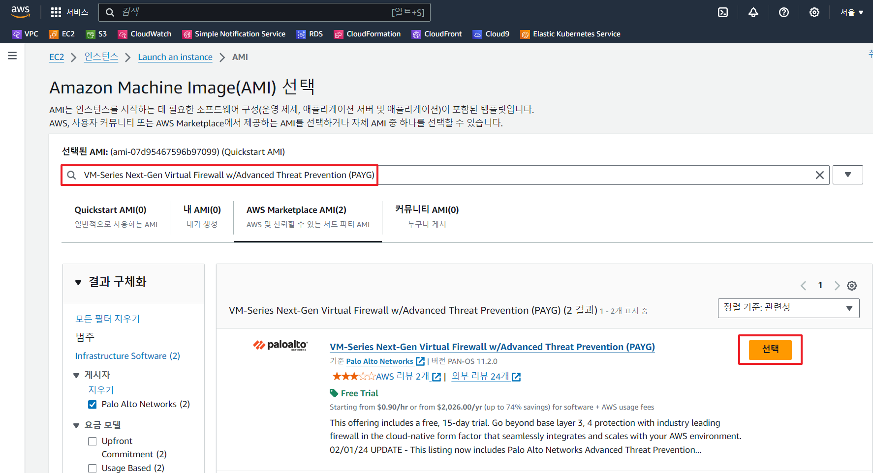The image size is (873, 473).
Task: Open the settings gear in top bar
Action: coord(814,12)
